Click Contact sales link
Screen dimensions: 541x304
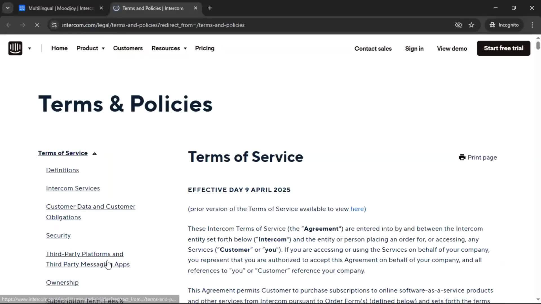tap(373, 48)
